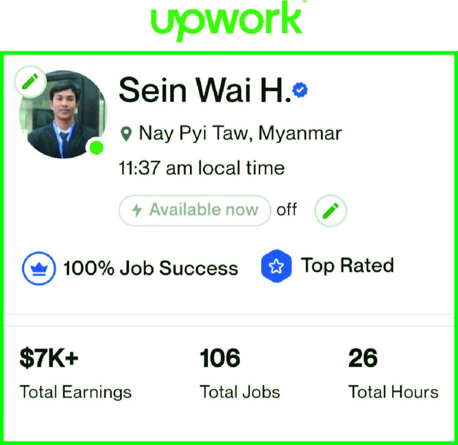Viewport: 458px width, 445px height.
Task: Open the profile picture thumbnail
Action: point(63,114)
